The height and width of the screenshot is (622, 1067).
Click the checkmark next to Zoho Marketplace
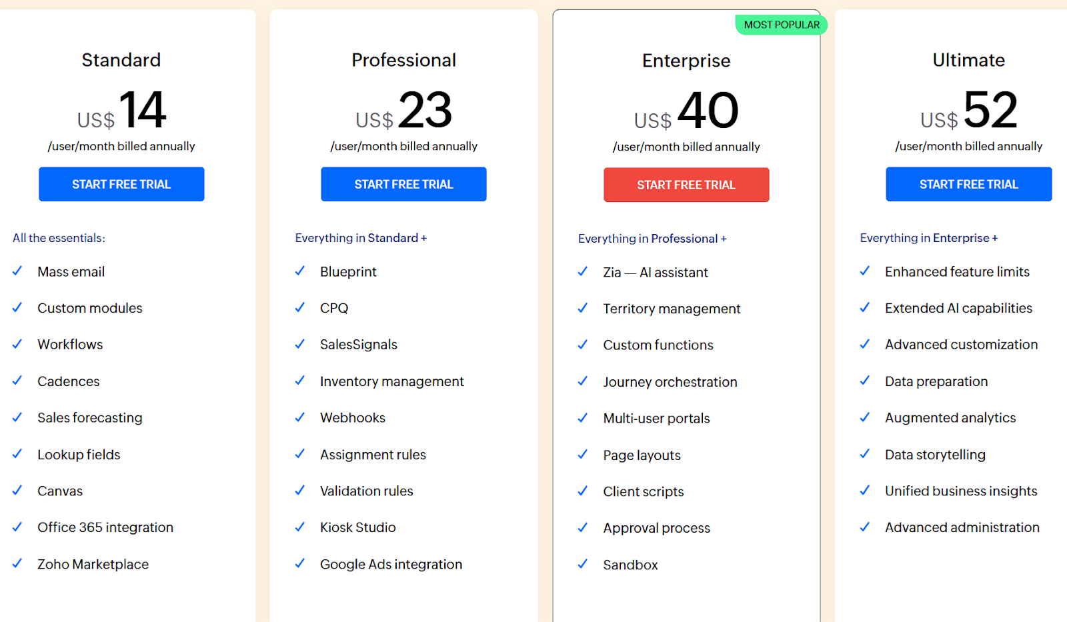point(17,564)
